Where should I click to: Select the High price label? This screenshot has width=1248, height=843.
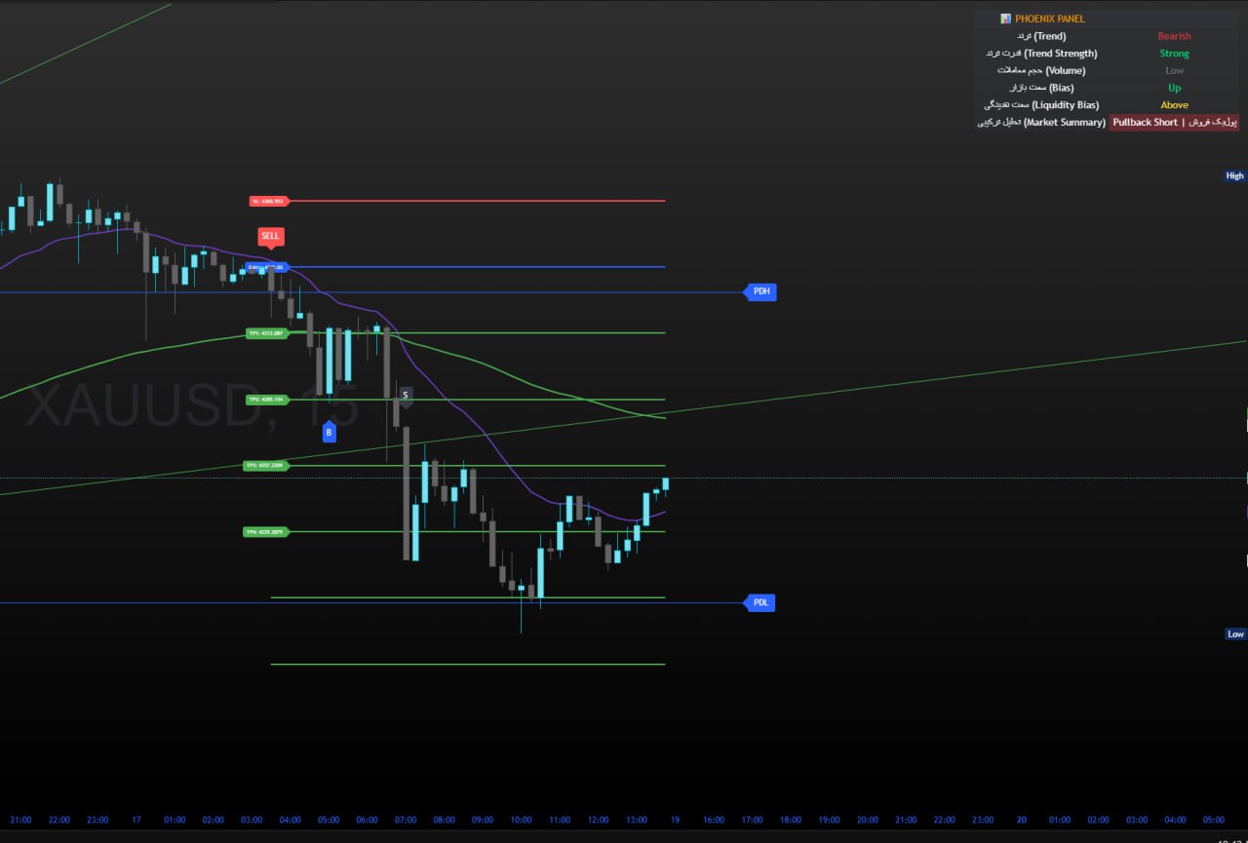(1234, 176)
